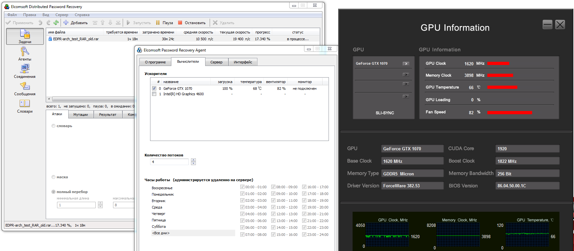Click the Добавить plus toolbar icon
574x251 pixels.
(x=66, y=23)
